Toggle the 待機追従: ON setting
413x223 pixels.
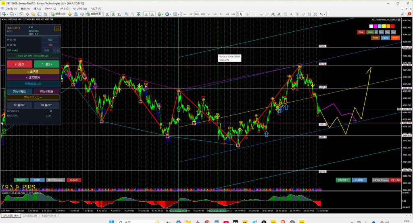(x=33, y=84)
